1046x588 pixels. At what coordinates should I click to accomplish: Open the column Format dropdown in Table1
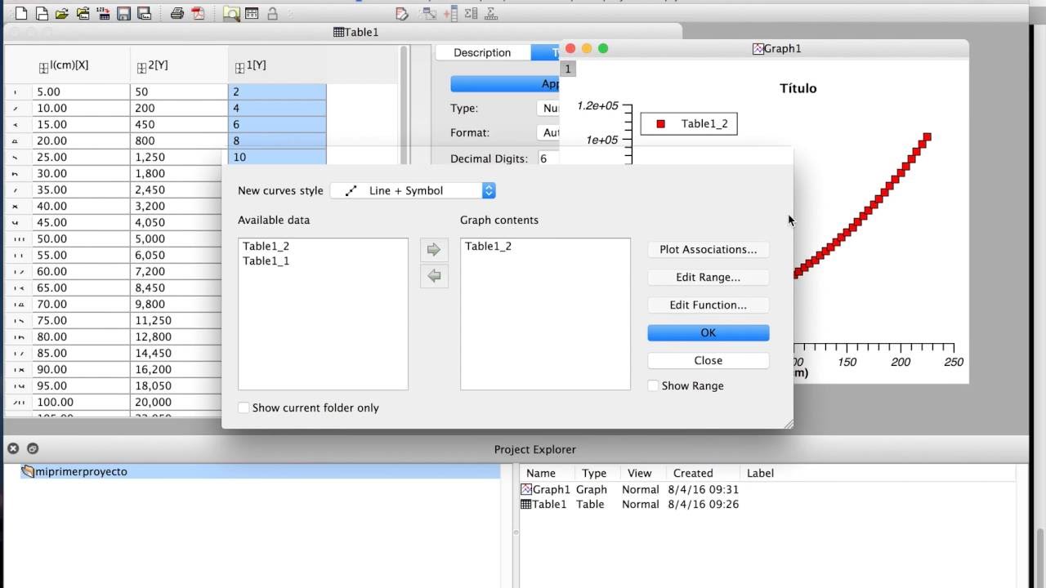tap(549, 132)
